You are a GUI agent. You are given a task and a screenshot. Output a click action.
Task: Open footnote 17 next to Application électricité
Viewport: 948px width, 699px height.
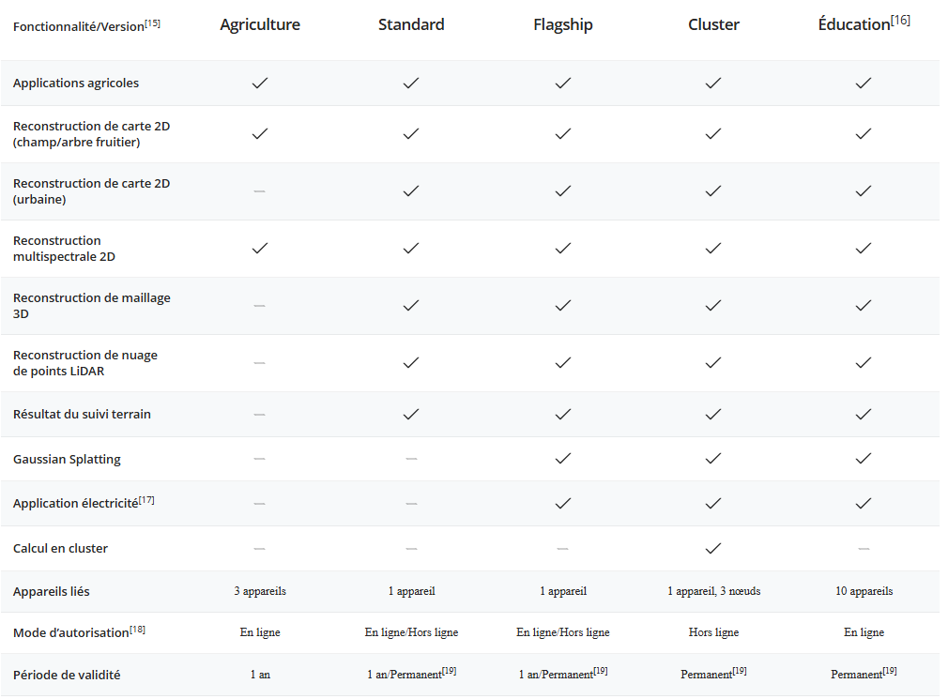[146, 500]
